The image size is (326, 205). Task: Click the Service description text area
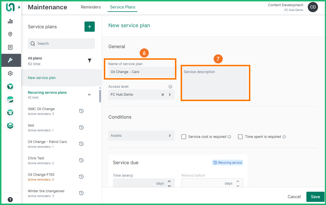coord(215,85)
